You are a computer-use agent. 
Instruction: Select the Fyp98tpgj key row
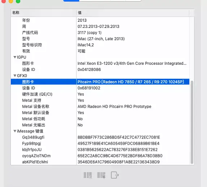pyautogui.click(x=100, y=144)
